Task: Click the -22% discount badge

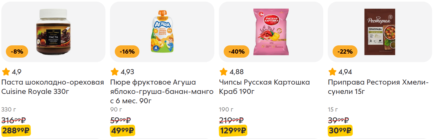Action: tap(345, 51)
